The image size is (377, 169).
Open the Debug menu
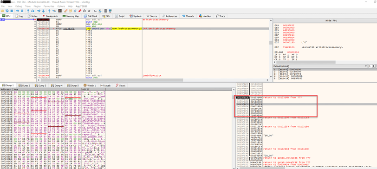click(19, 6)
